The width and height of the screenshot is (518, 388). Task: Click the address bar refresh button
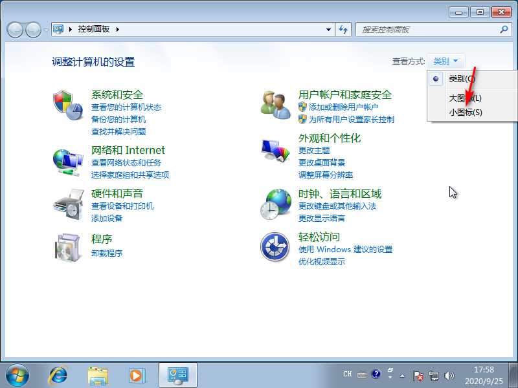tap(343, 30)
